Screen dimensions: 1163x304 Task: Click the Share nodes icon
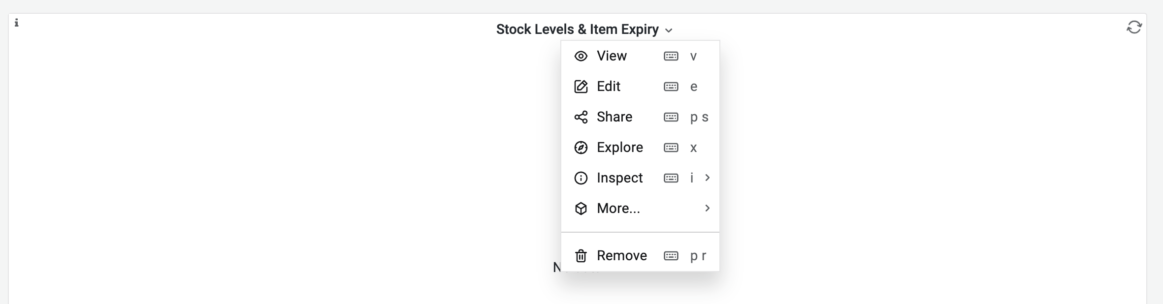(581, 117)
